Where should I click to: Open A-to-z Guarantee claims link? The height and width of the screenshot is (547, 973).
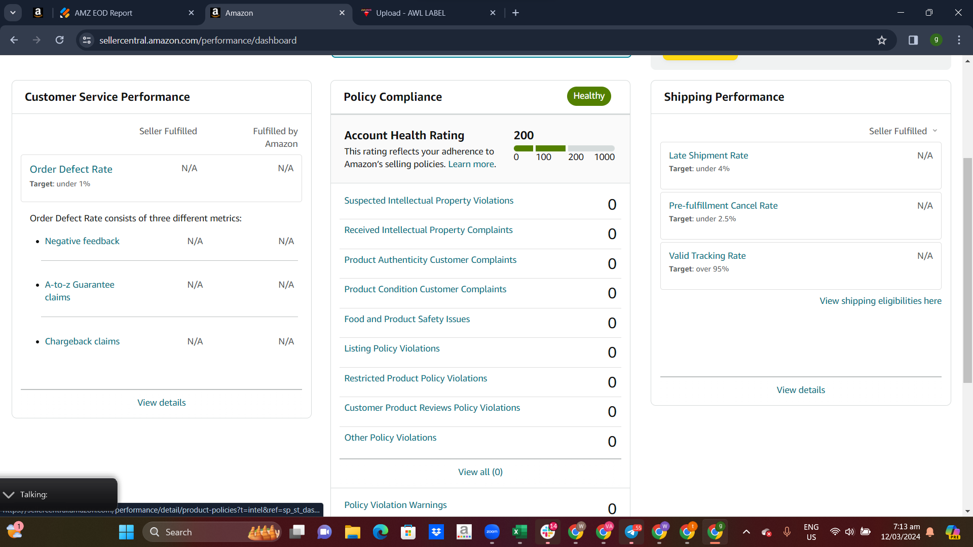(80, 291)
